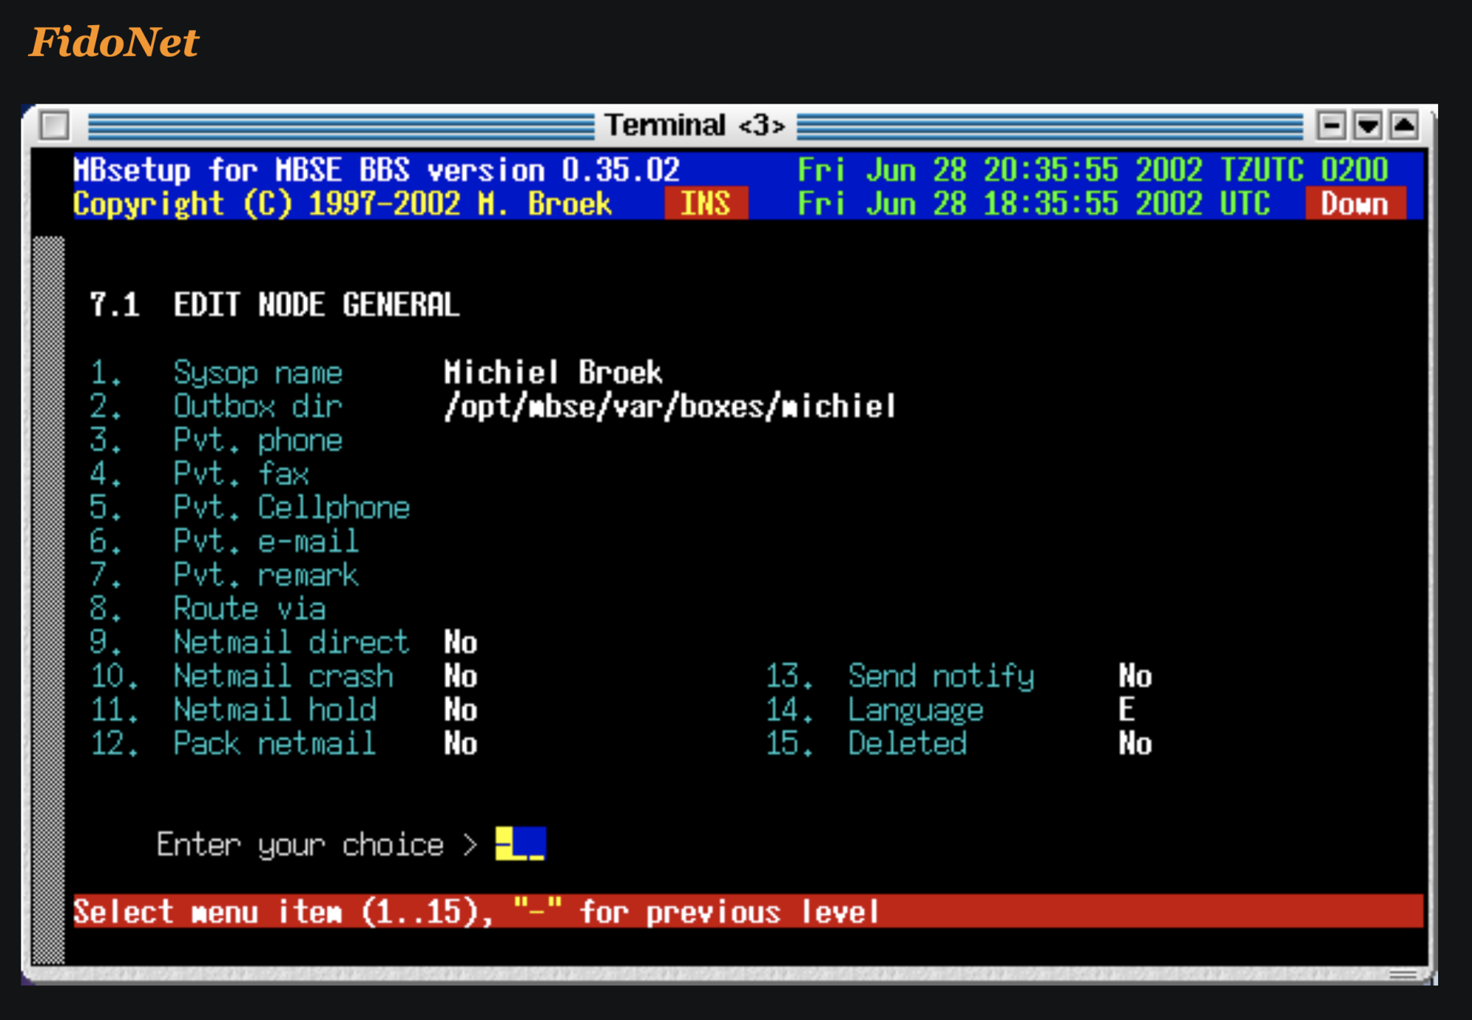
Task: Click the red INS indicator
Action: point(705,204)
